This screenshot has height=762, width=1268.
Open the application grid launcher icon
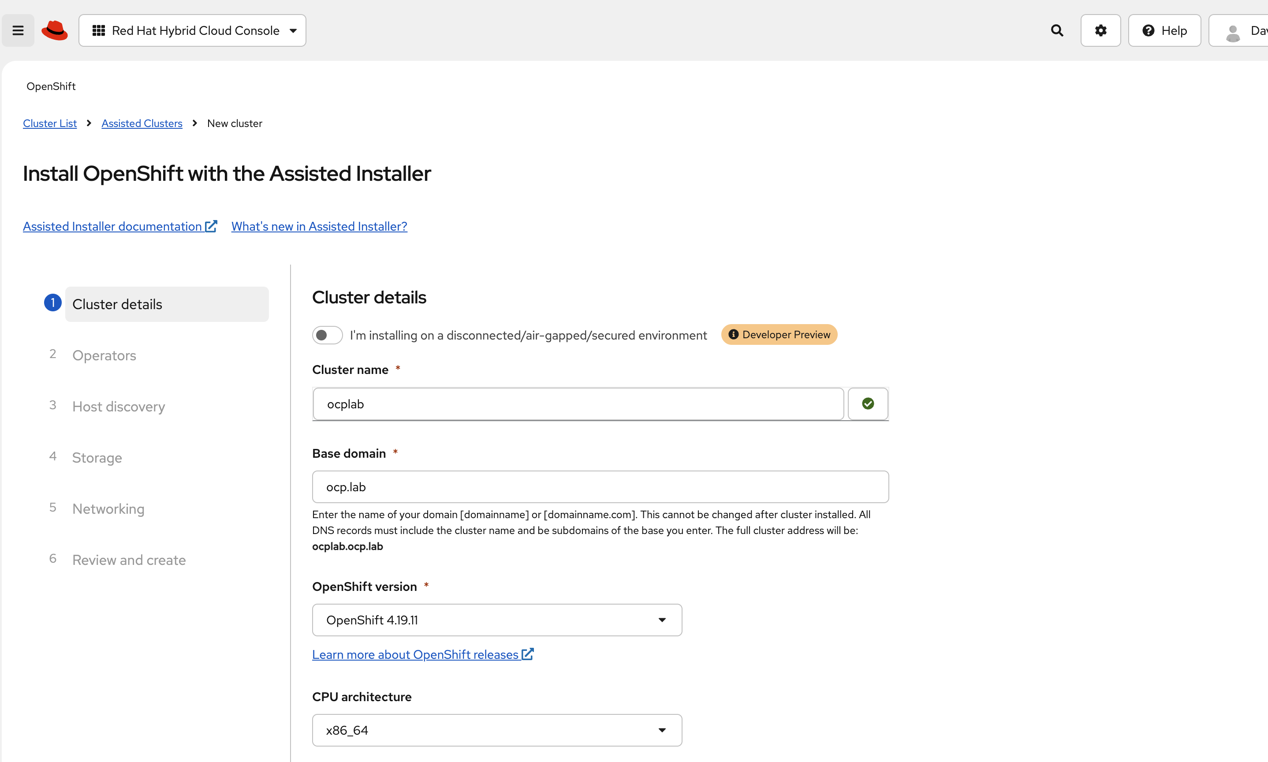(x=99, y=30)
